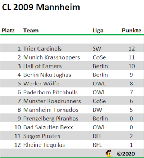Click the Rheine Tequilas team cell
The height and width of the screenshot is (158, 144).
(44, 145)
